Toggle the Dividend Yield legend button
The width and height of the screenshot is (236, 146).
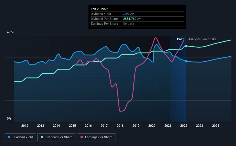click(20, 137)
